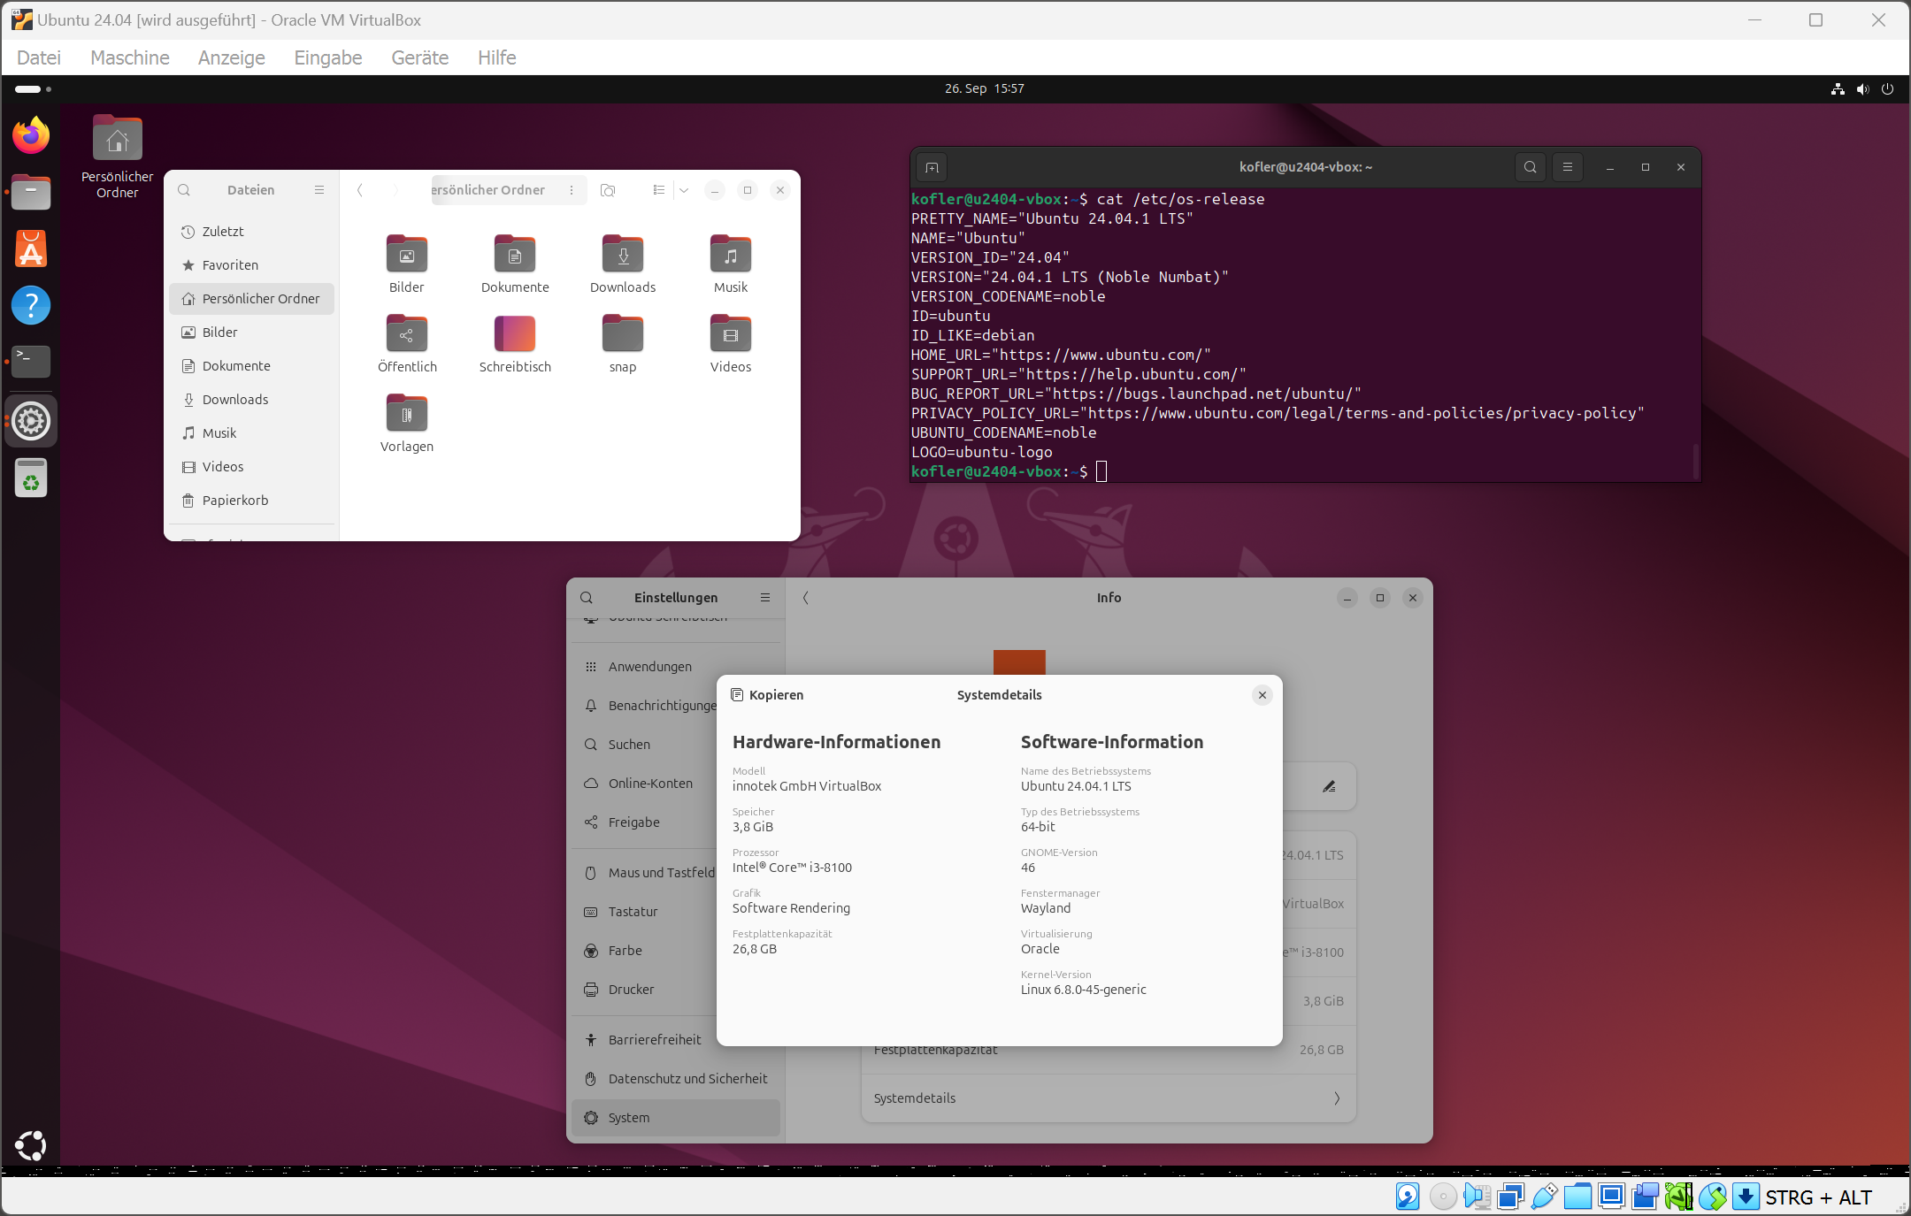This screenshot has width=1911, height=1216.
Task: Click the VirtualBox optical disk status icon
Action: tap(1443, 1197)
